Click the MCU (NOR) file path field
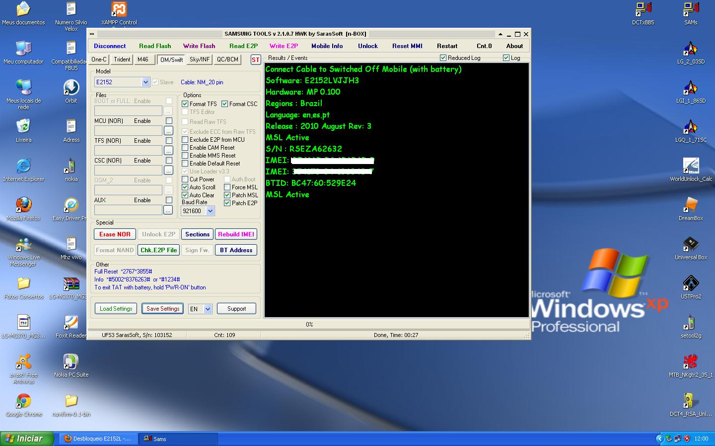 coord(128,131)
